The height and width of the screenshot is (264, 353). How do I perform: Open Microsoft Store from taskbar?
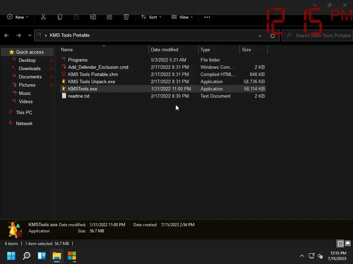pos(72,256)
